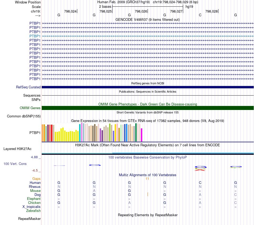This screenshot has width=254, height=225.
Task: Click the C base in the ruler sequence
Action: 200,15
